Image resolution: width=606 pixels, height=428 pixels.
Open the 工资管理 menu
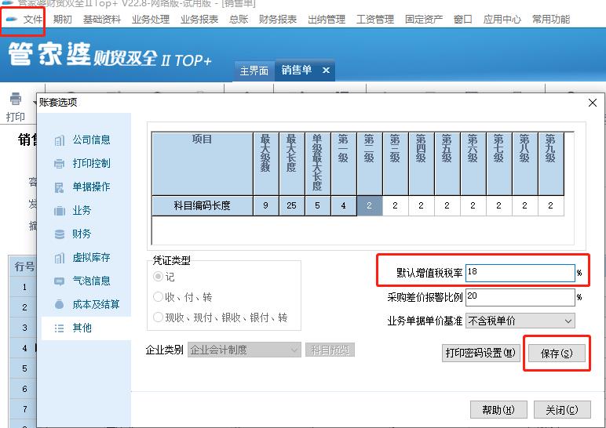coord(375,19)
